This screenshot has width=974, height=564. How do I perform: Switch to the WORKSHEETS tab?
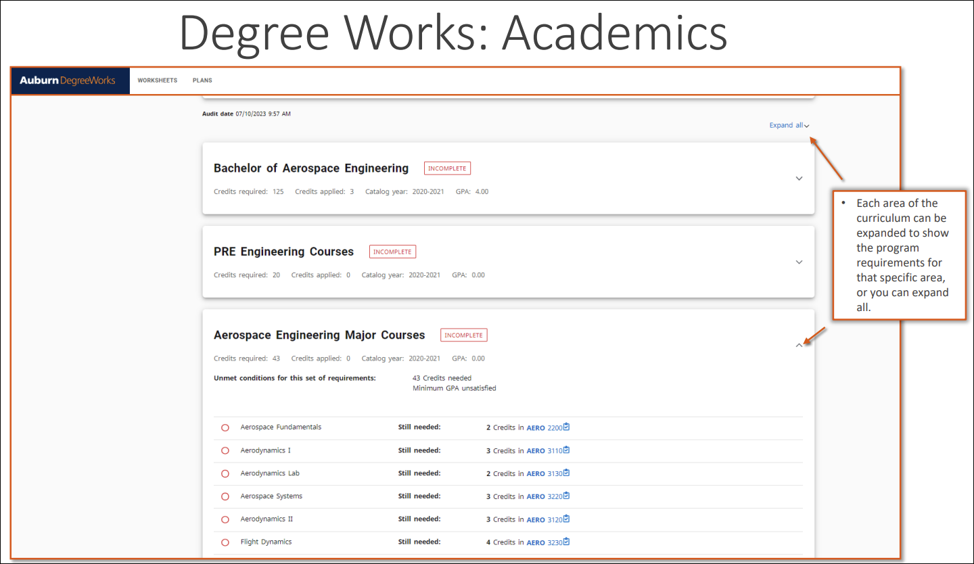(x=157, y=80)
